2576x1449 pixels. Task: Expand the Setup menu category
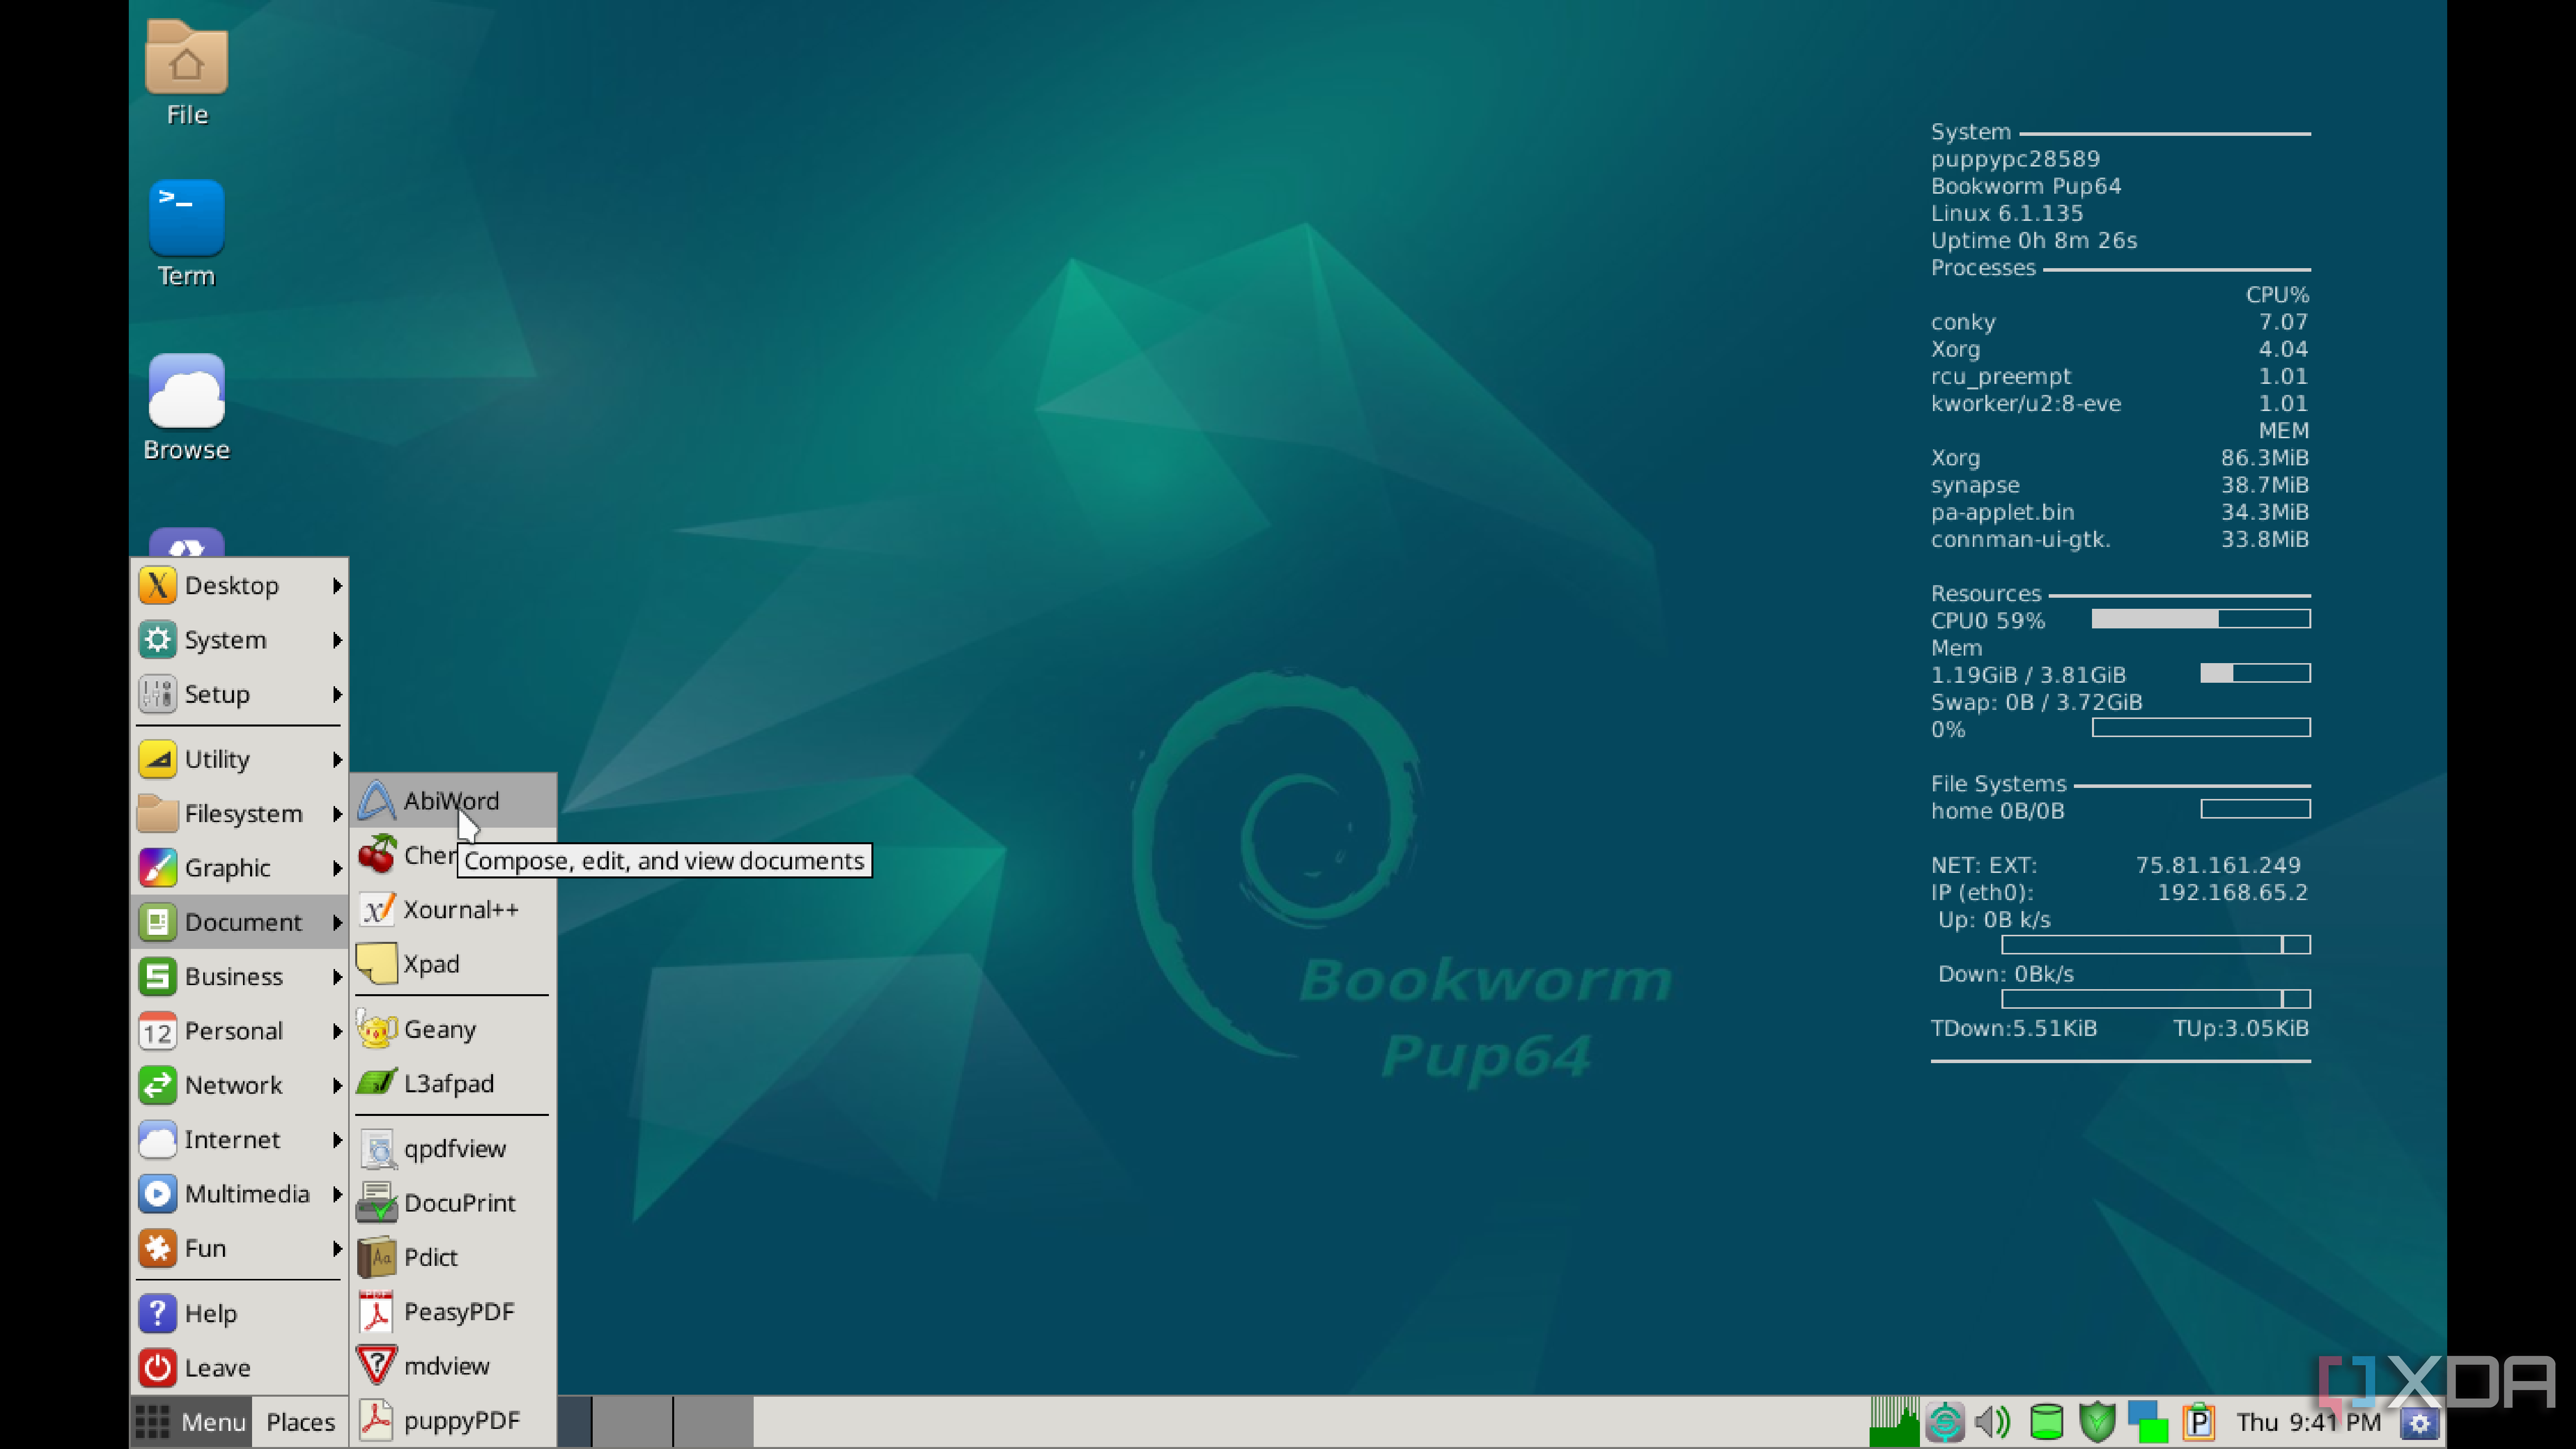tap(240, 694)
